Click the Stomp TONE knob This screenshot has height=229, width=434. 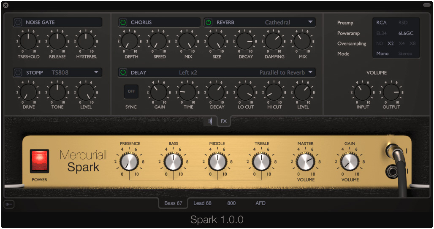(x=57, y=92)
